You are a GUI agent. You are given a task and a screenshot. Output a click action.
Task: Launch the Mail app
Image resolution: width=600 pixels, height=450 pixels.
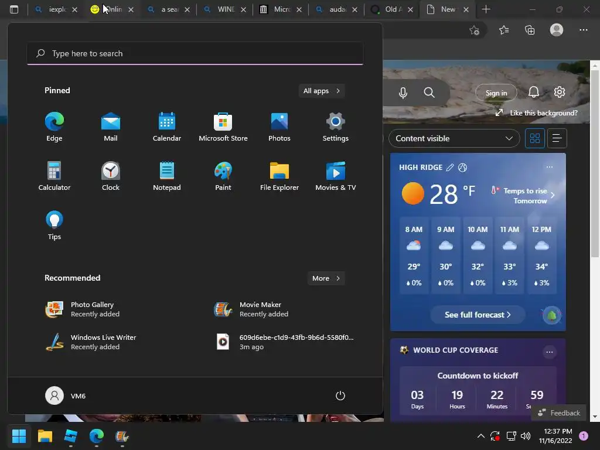click(x=111, y=127)
